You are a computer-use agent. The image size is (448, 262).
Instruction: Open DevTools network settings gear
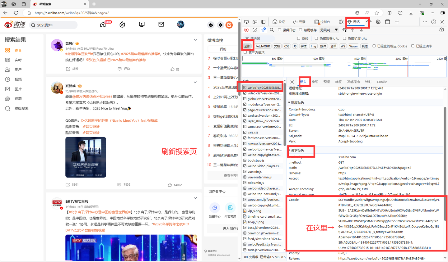click(441, 29)
